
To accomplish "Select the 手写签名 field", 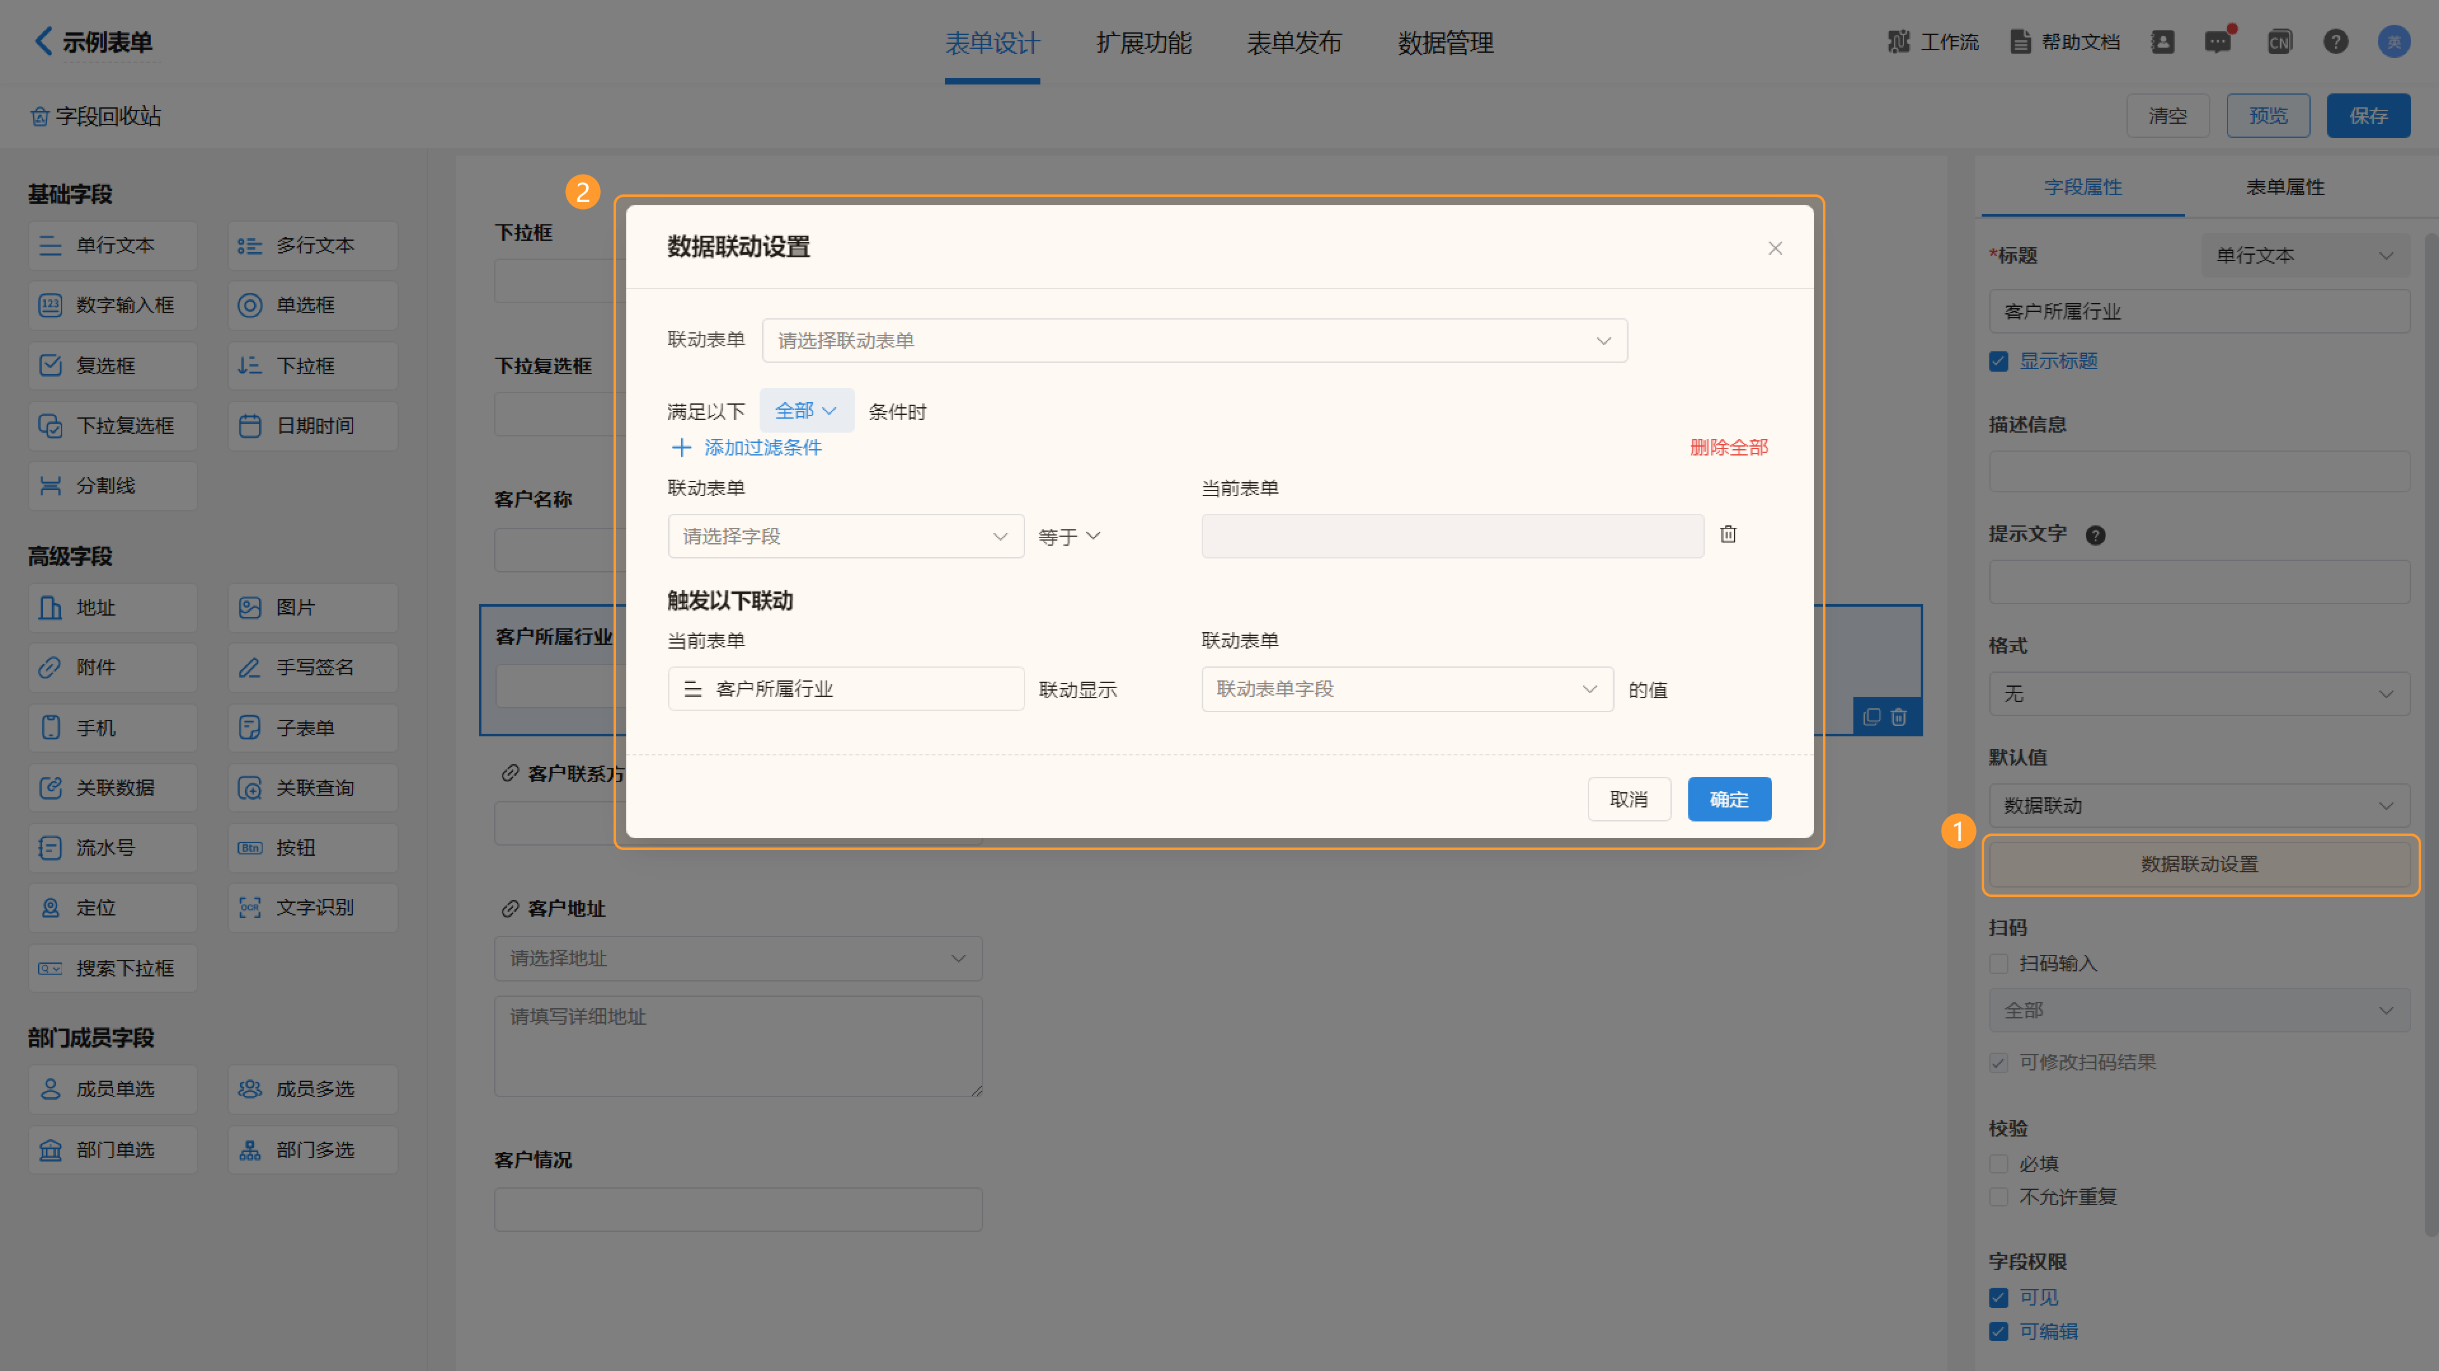I will (312, 668).
